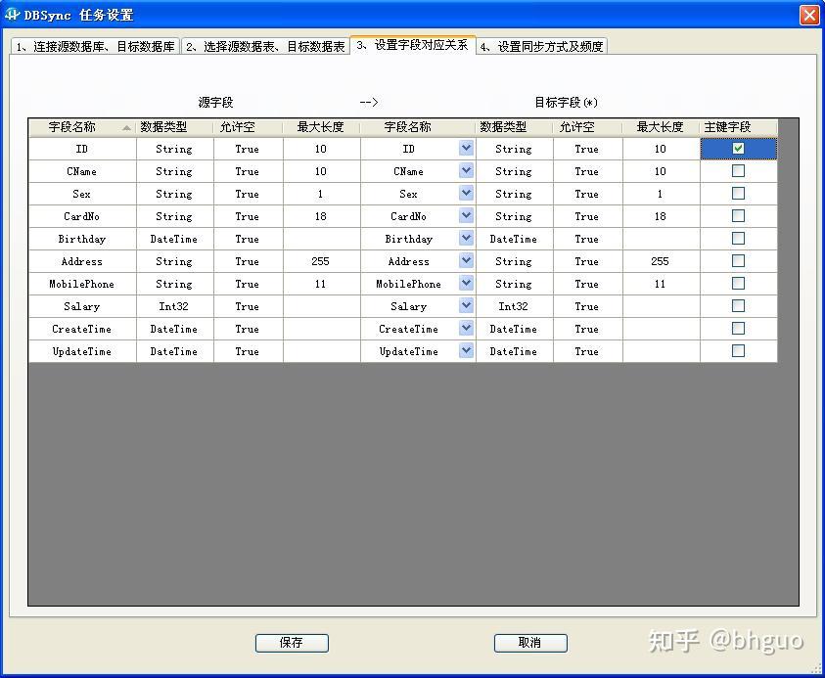The width and height of the screenshot is (825, 678).
Task: Click the DBSync icon in the title bar
Action: coord(12,14)
